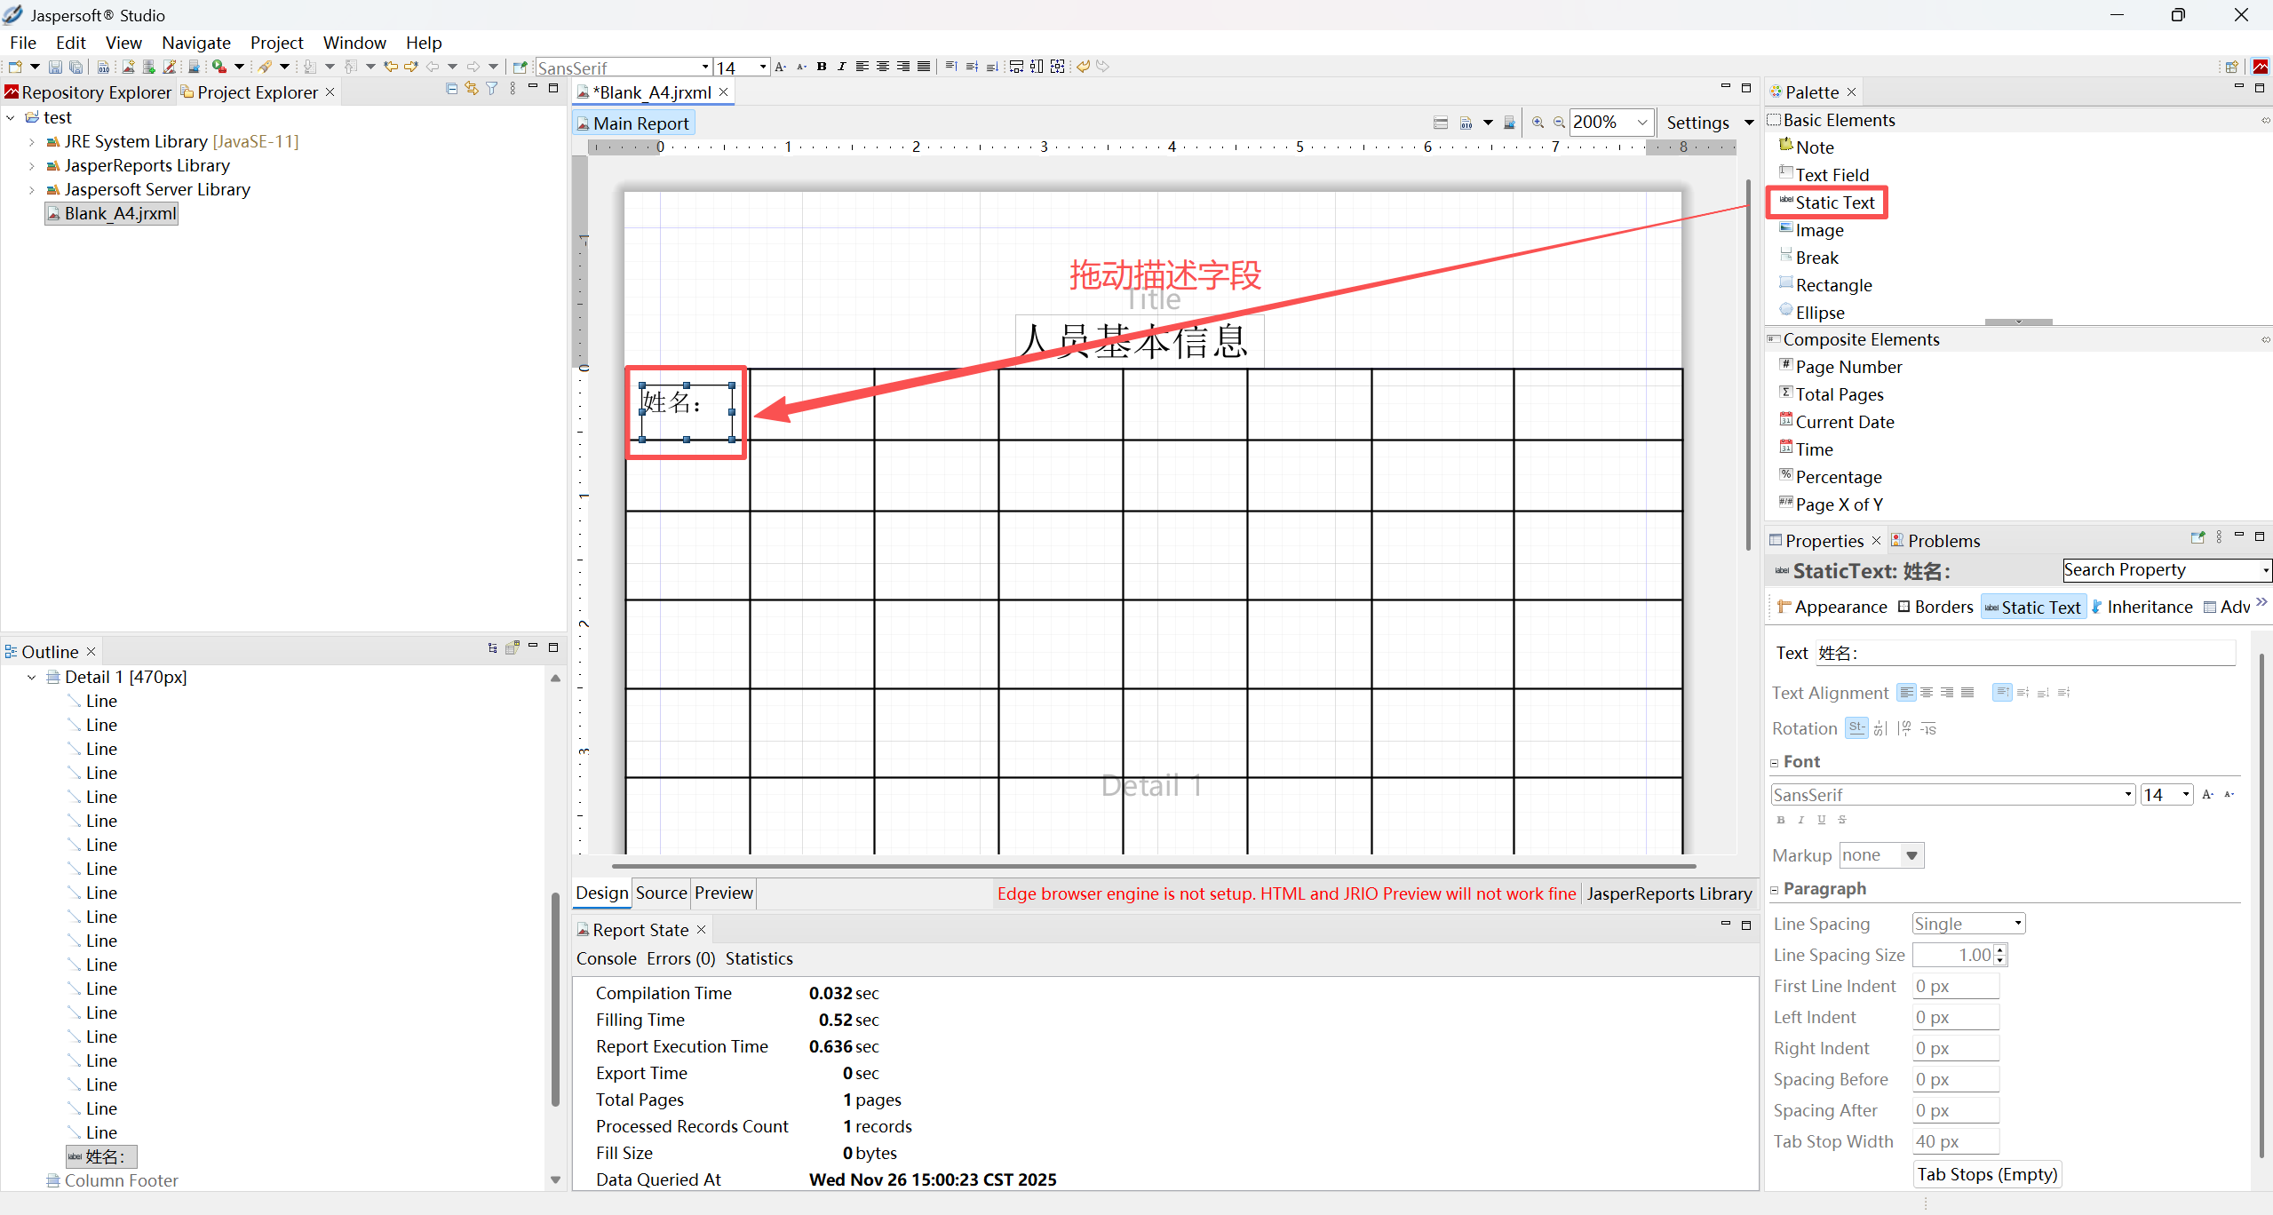Click the Tab Stops (Empty) button
This screenshot has height=1215, width=2273.
(x=1986, y=1174)
